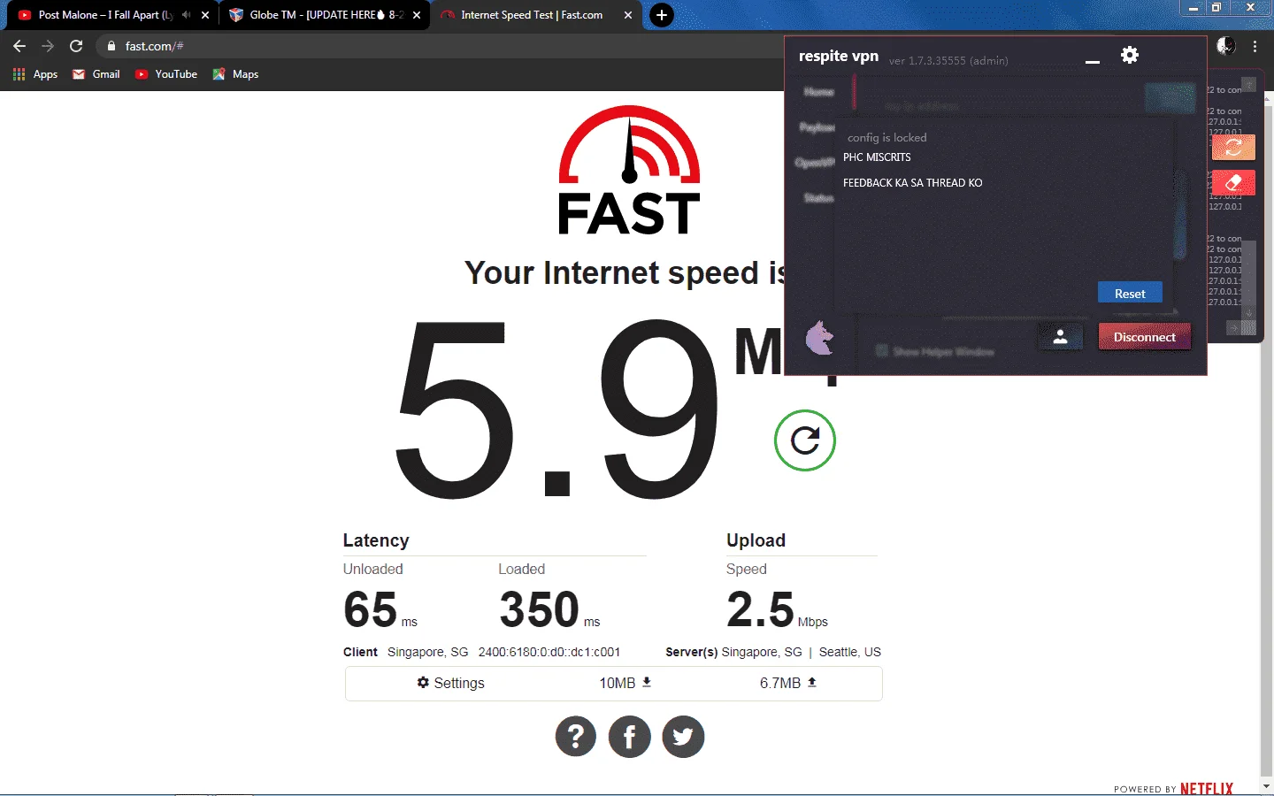Viewport: 1274px width, 796px height.
Task: Click the site lock icon in address bar
Action: pos(111,46)
